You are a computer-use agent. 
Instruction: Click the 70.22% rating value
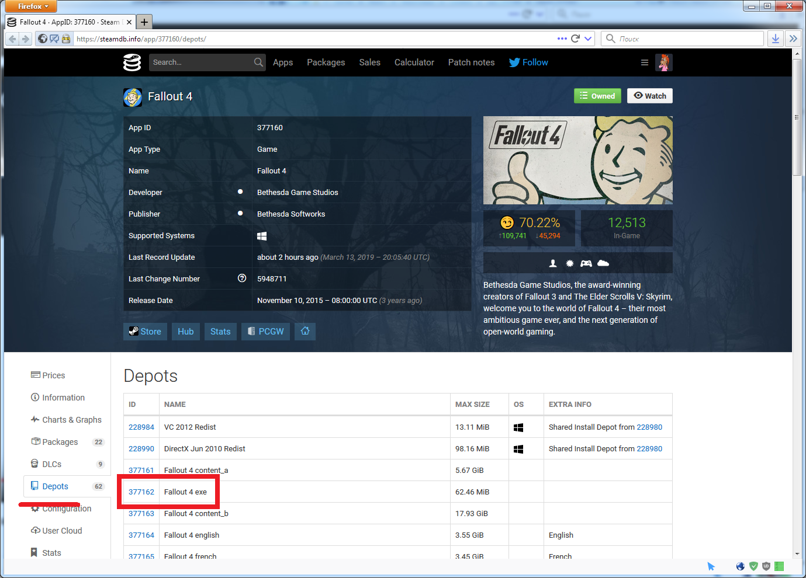tap(539, 222)
